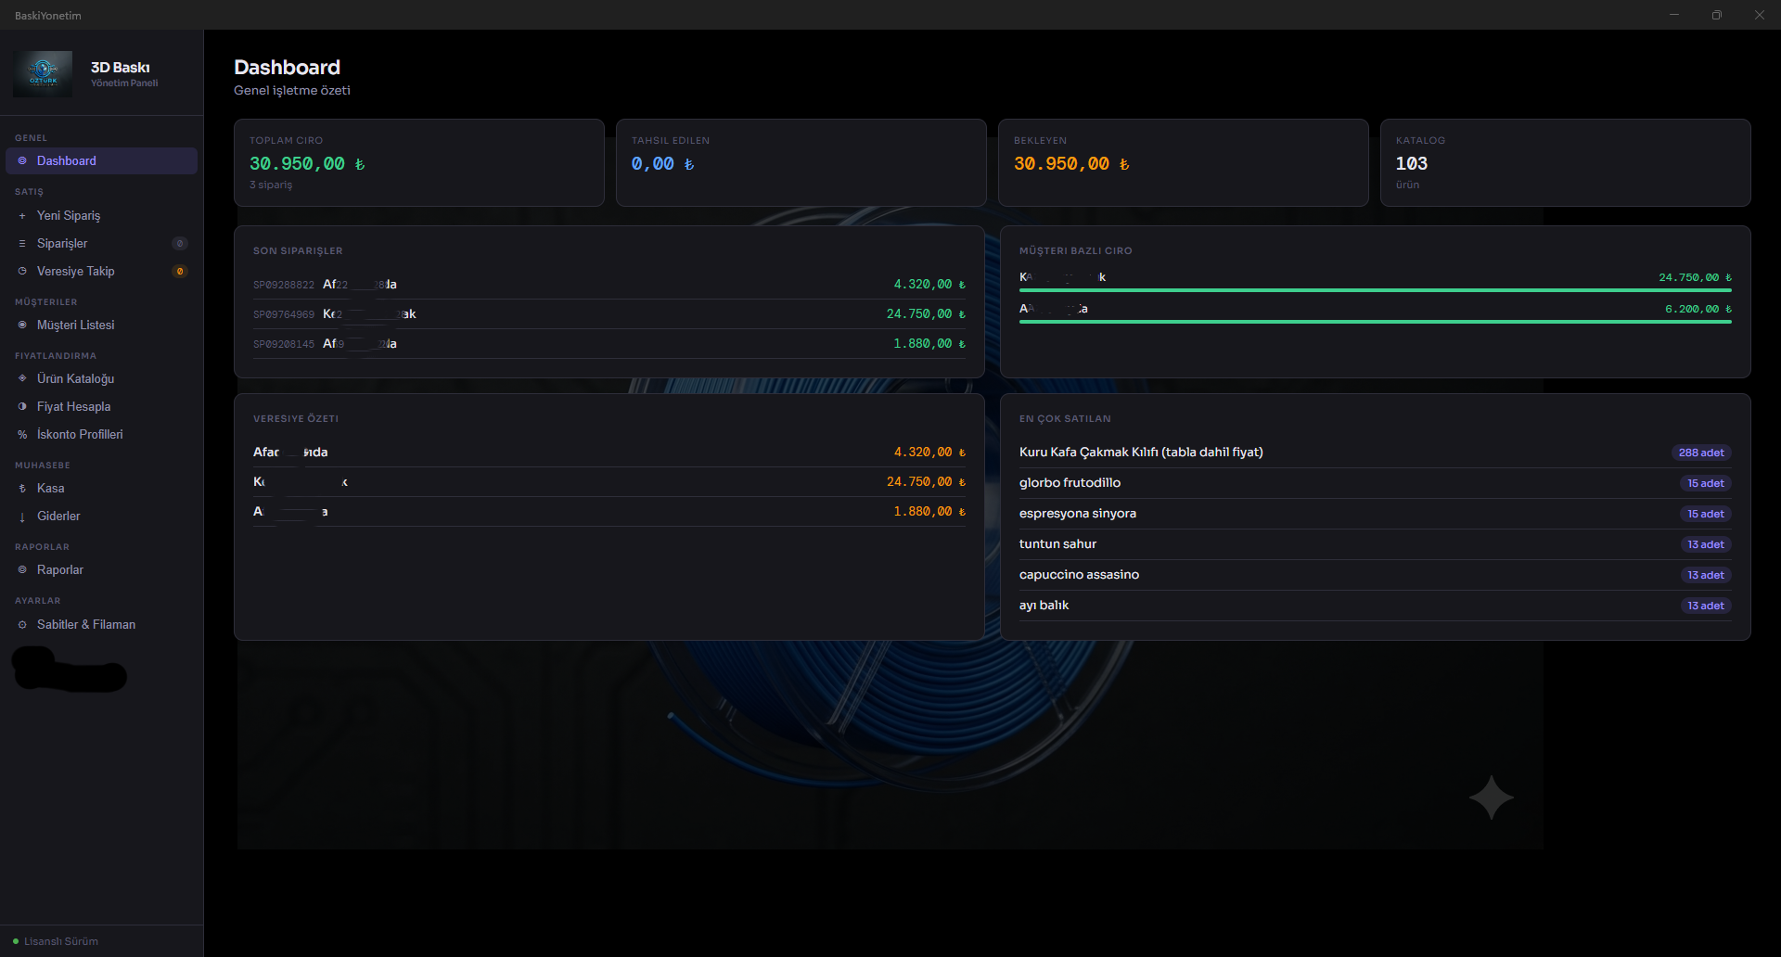
Task: Click the 0 badge next to Veresiye Takip
Action: (180, 271)
